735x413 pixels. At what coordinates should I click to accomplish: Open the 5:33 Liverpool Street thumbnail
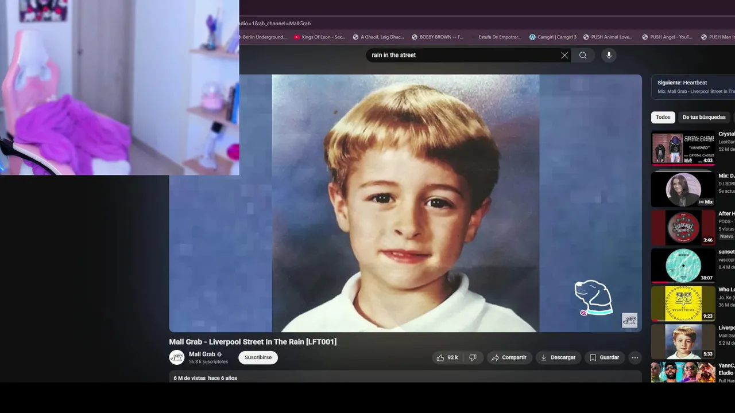coord(683,341)
